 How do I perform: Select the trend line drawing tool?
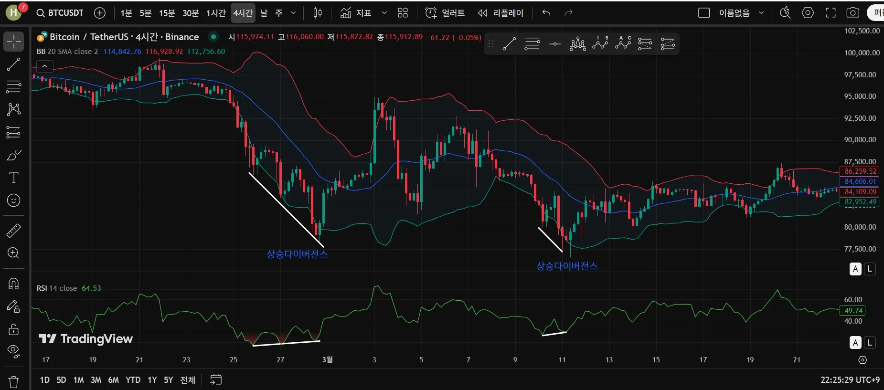[x=13, y=64]
